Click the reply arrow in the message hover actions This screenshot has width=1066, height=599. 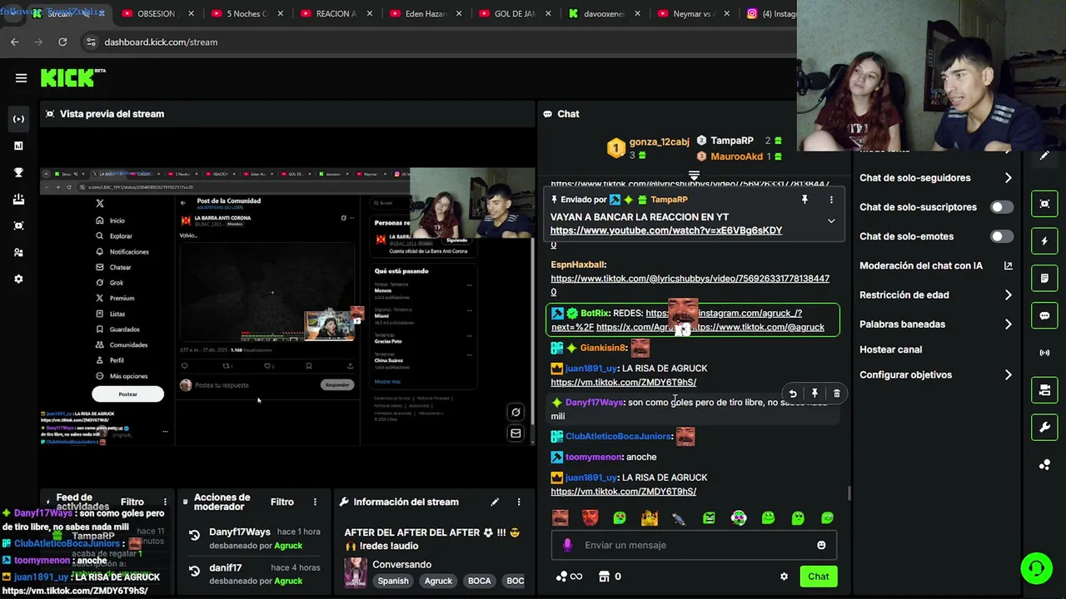click(x=793, y=394)
